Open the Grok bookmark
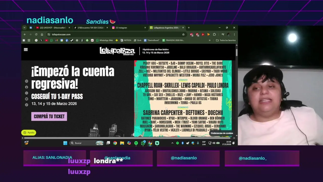This screenshot has height=182, width=323. pos(138,40)
